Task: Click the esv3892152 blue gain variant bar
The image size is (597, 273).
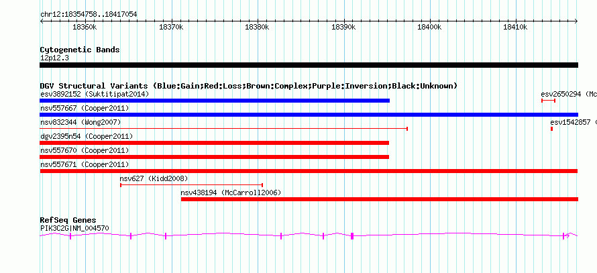Action: point(215,101)
